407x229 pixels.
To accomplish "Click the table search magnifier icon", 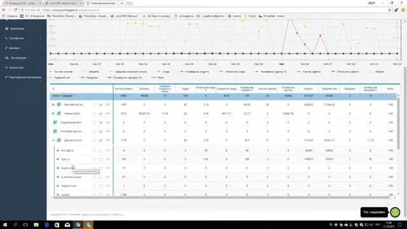I will (53, 89).
